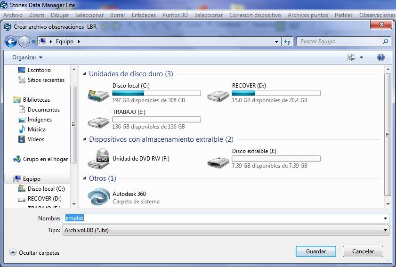Collapse the Otros group
The width and height of the screenshot is (396, 267).
tap(84, 178)
